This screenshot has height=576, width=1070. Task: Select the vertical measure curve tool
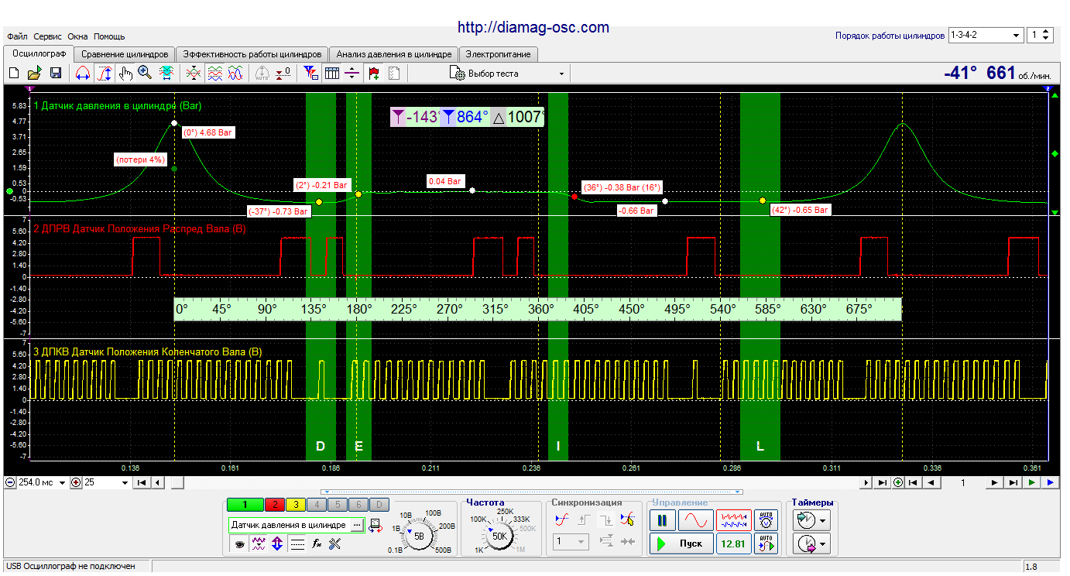[x=105, y=73]
